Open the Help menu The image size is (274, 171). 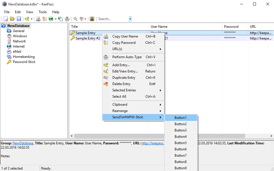[x=56, y=12]
